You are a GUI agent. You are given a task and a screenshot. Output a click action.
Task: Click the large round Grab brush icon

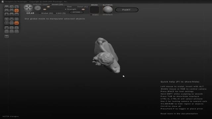pyautogui.click(x=28, y=8)
